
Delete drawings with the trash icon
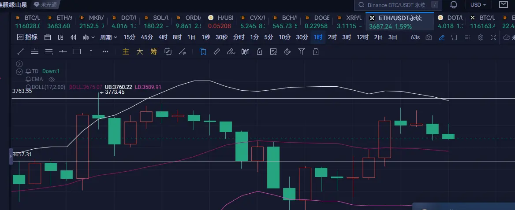click(316, 52)
